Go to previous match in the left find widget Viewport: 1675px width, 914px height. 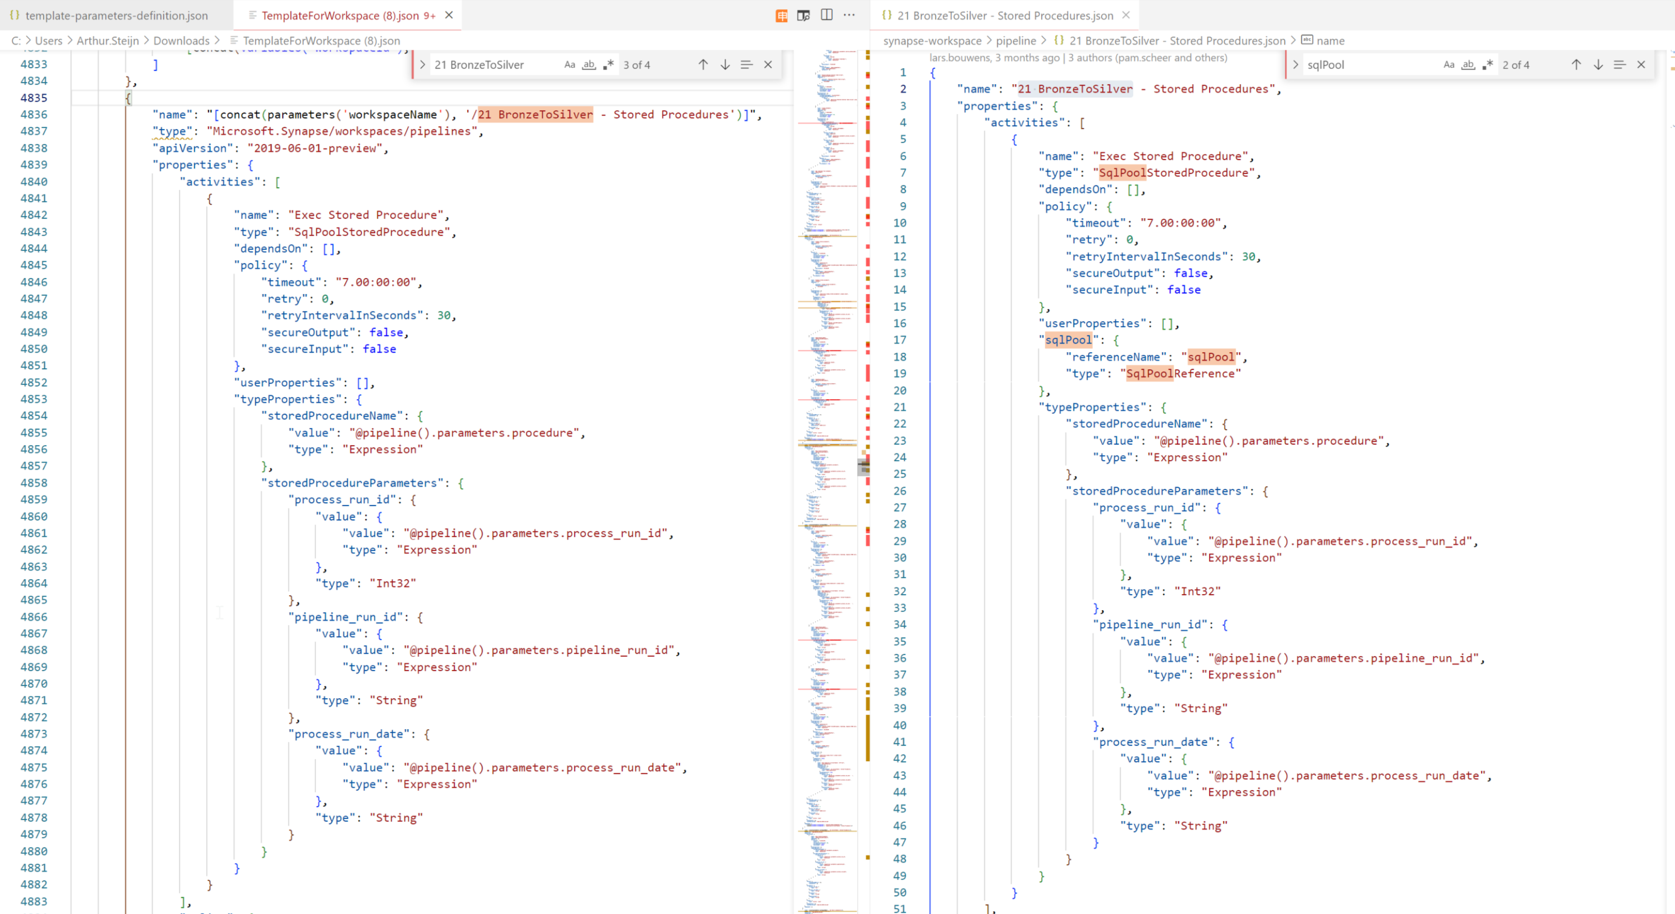tap(703, 65)
